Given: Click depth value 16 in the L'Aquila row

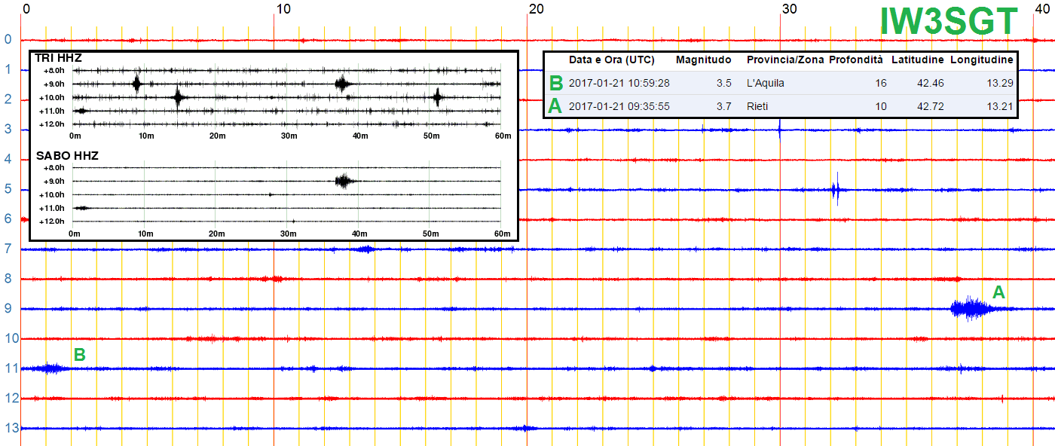Looking at the screenshot, I should click(881, 83).
